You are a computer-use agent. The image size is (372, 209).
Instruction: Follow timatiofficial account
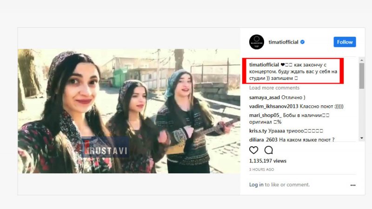pos(345,42)
